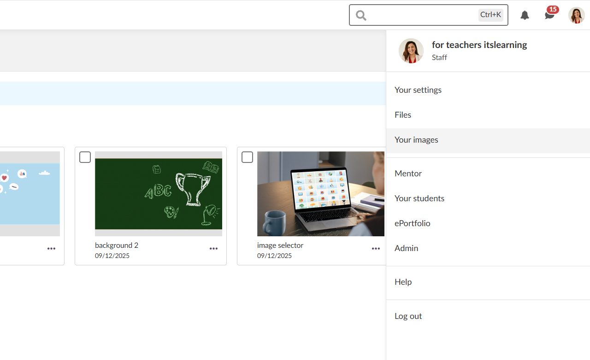Open more options for the blue image card
The height and width of the screenshot is (360, 590).
[x=51, y=249]
